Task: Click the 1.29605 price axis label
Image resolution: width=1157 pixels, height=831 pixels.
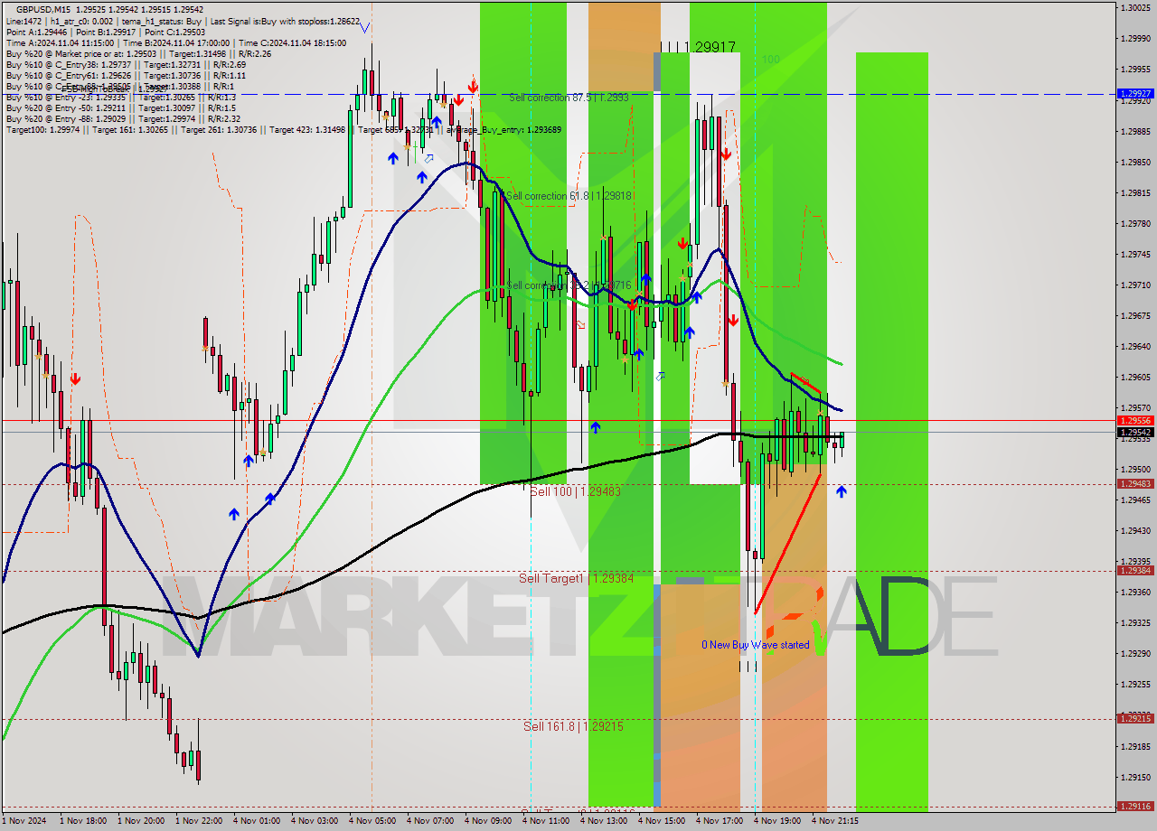Action: point(1135,377)
